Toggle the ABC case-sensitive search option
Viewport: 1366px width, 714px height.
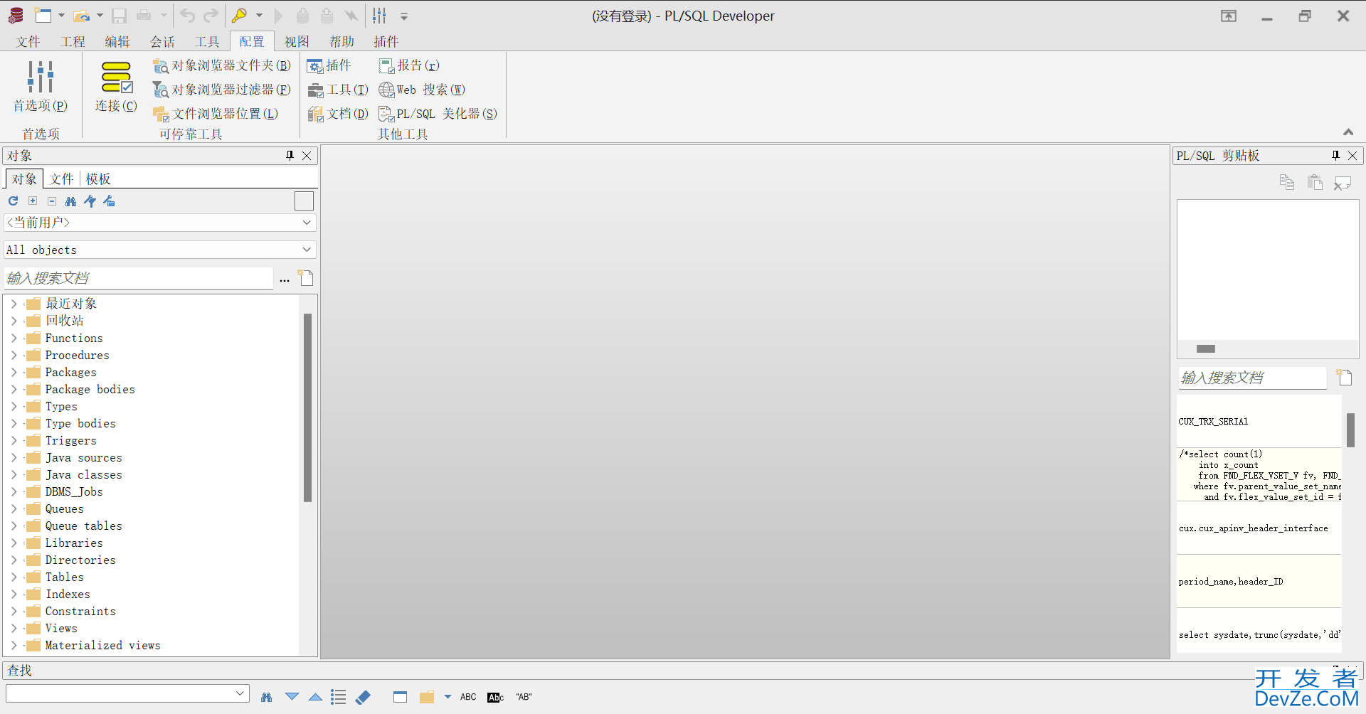[468, 697]
